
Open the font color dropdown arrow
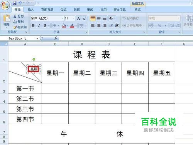pyautogui.click(x=76, y=26)
